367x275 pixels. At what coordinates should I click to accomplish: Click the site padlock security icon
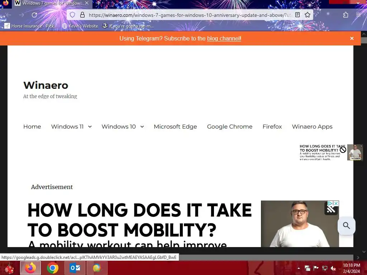click(82, 15)
